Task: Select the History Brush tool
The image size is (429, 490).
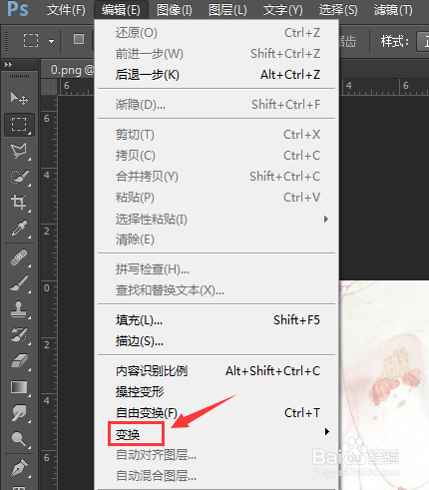Action: (x=19, y=335)
